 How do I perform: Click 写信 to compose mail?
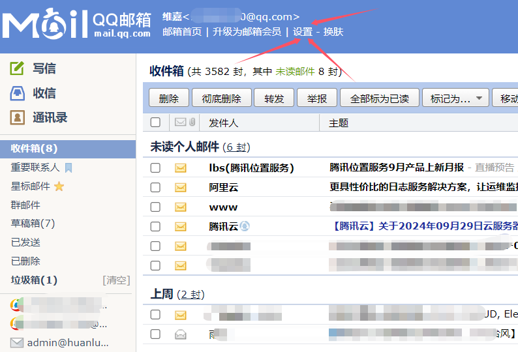(44, 68)
